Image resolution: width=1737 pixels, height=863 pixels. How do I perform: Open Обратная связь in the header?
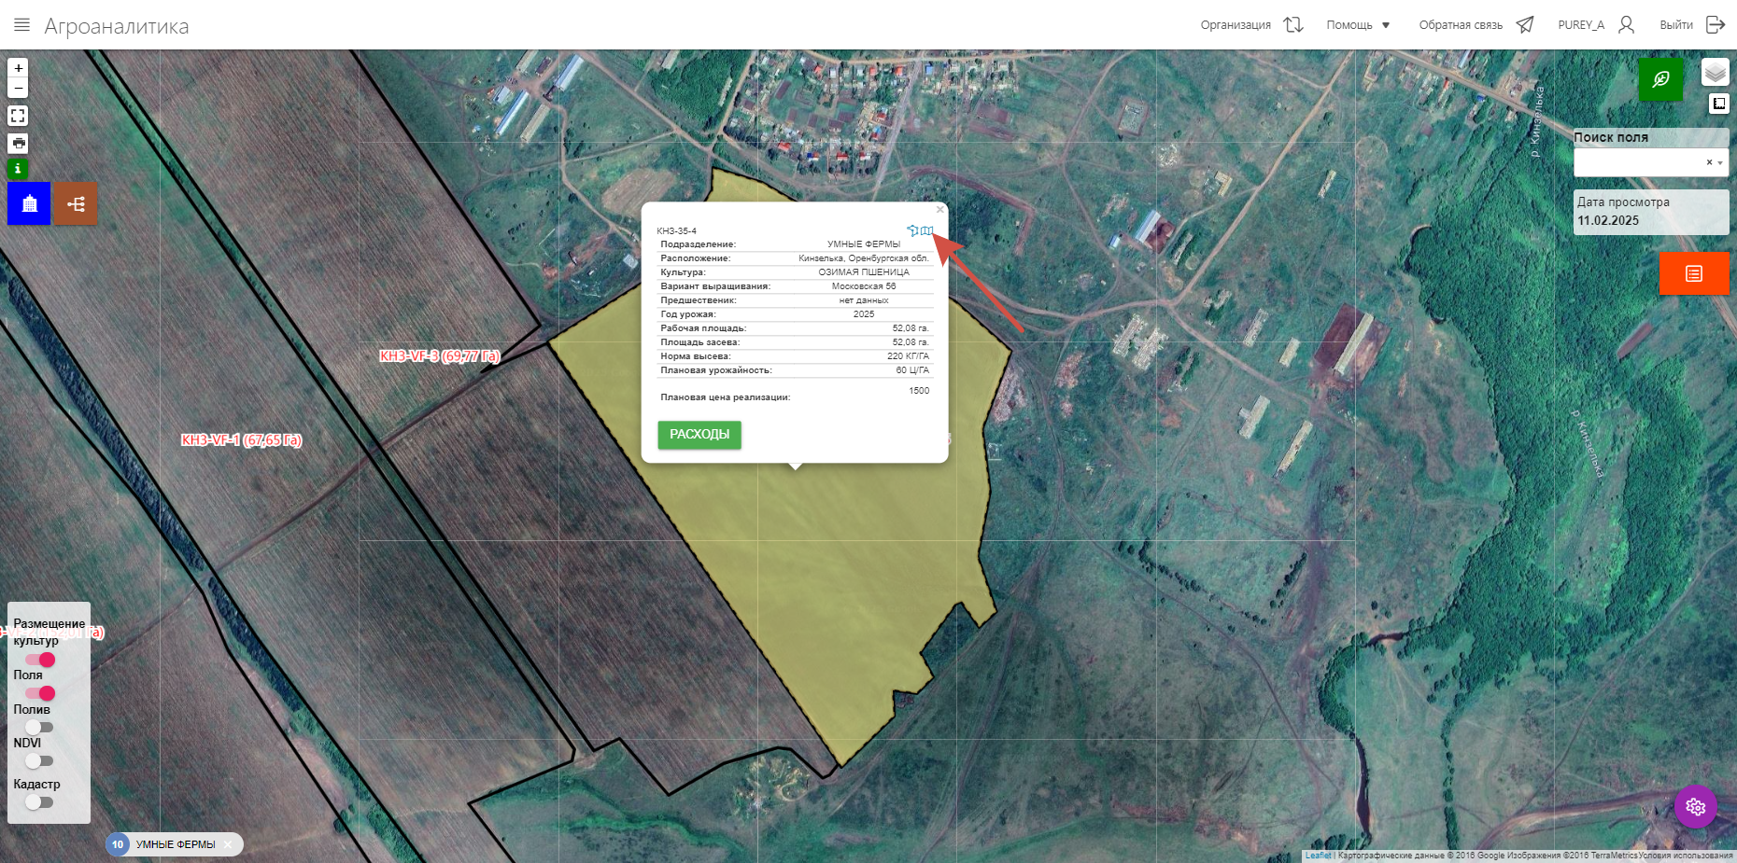(x=1475, y=25)
